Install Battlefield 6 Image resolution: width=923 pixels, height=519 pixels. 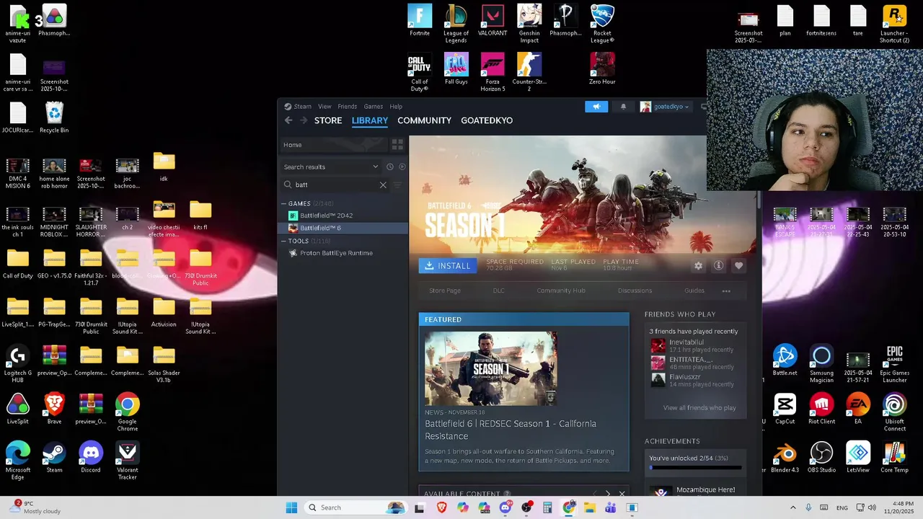tap(448, 266)
